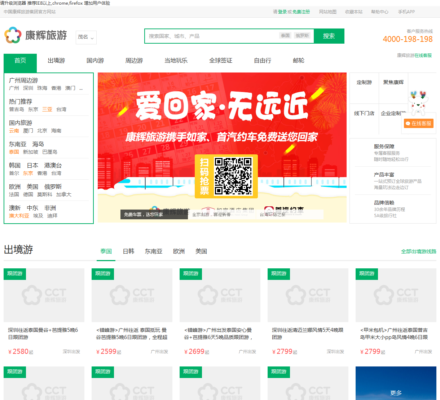Open the ¥2699 安心曼谷 tour thumbnail
Viewport: 440px width, 400px height.
(x=220, y=295)
